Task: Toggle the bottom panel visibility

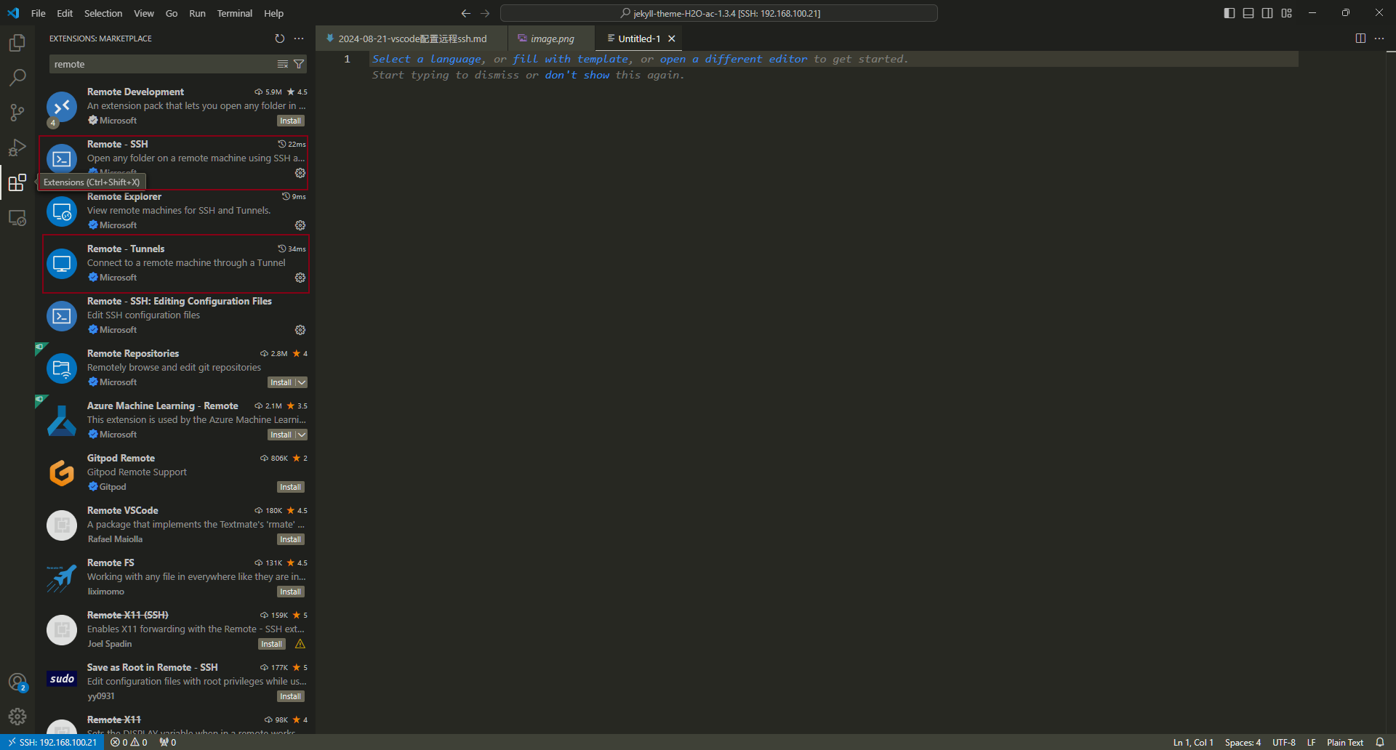Action: point(1248,13)
